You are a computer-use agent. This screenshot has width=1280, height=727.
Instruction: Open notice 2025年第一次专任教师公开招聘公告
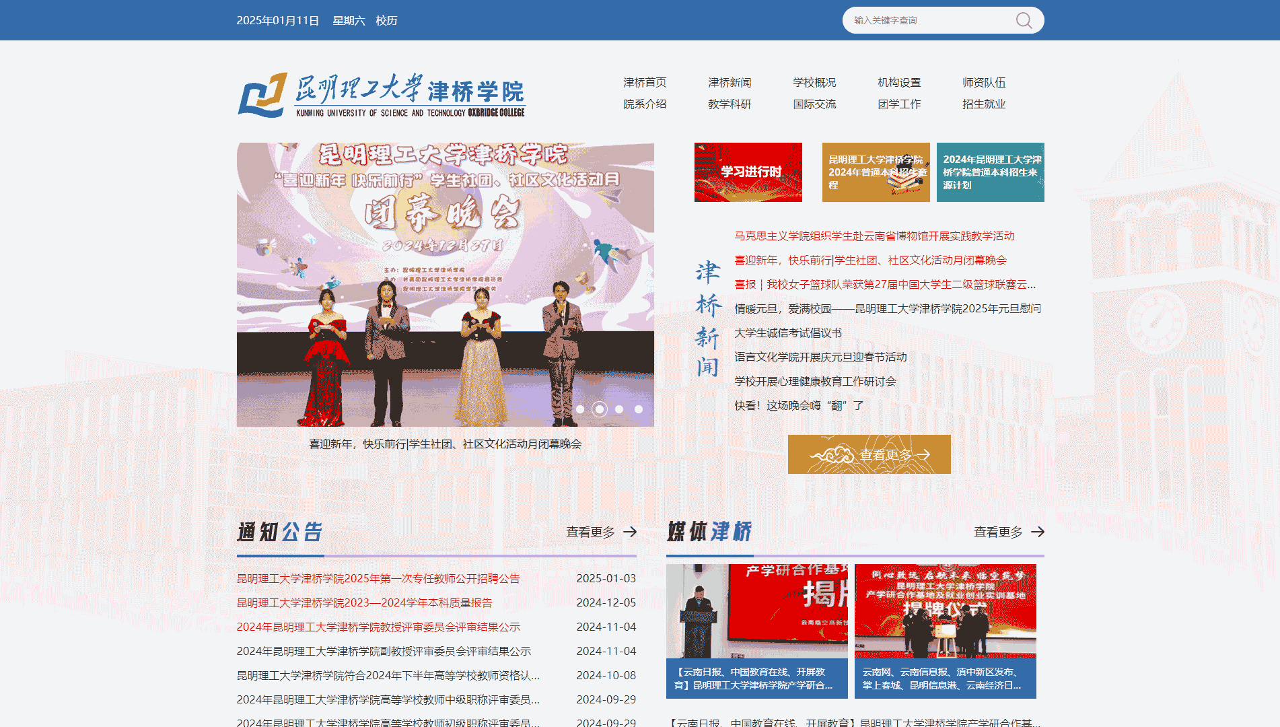click(378, 579)
